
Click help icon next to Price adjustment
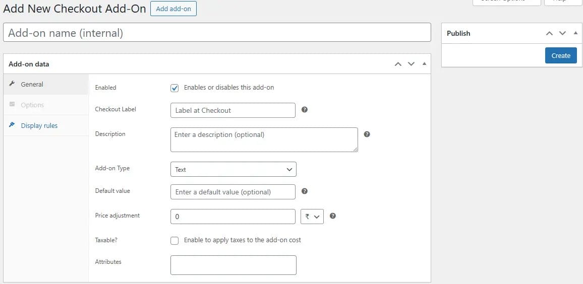coord(333,216)
